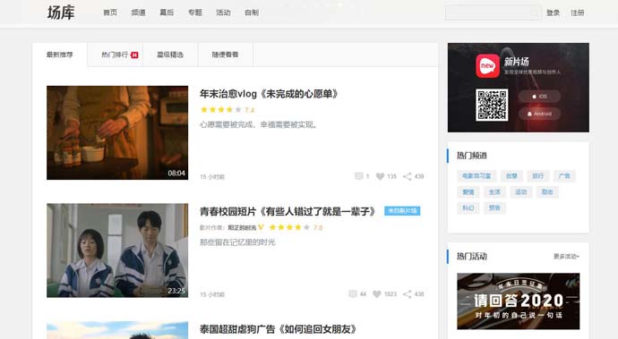
Task: Open the 08:04 vlog video thumbnail
Action: click(x=117, y=132)
